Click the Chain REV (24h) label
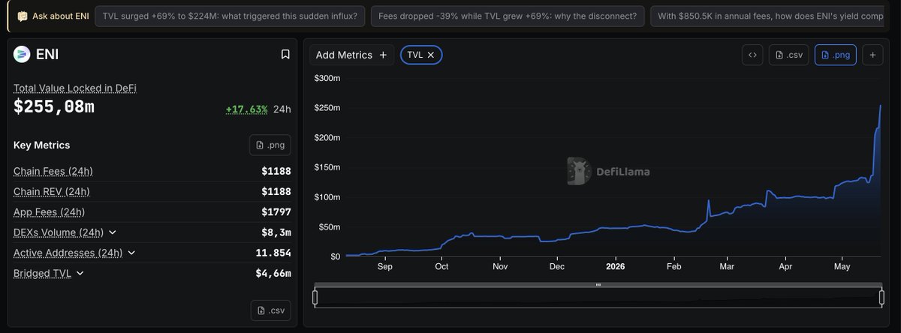Image resolution: width=901 pixels, height=333 pixels. click(52, 191)
